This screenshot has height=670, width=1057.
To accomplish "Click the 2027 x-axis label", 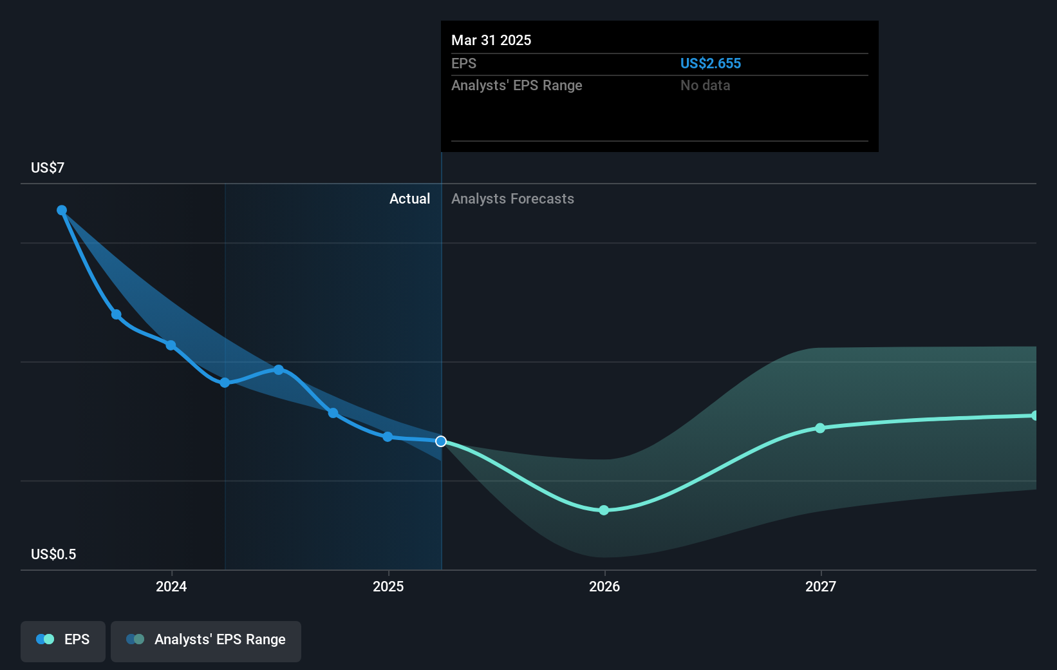I will pyautogui.click(x=821, y=586).
